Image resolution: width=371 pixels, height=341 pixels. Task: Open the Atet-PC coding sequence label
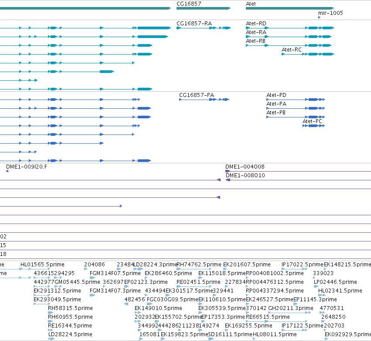pos(312,121)
